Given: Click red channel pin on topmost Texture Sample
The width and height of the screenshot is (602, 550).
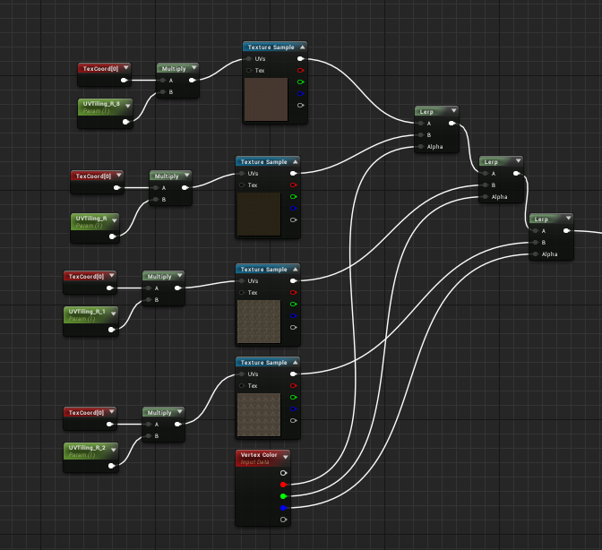Looking at the screenshot, I should tap(301, 70).
